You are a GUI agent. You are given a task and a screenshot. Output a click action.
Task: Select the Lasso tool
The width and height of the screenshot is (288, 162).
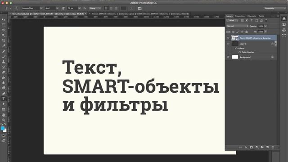4,30
